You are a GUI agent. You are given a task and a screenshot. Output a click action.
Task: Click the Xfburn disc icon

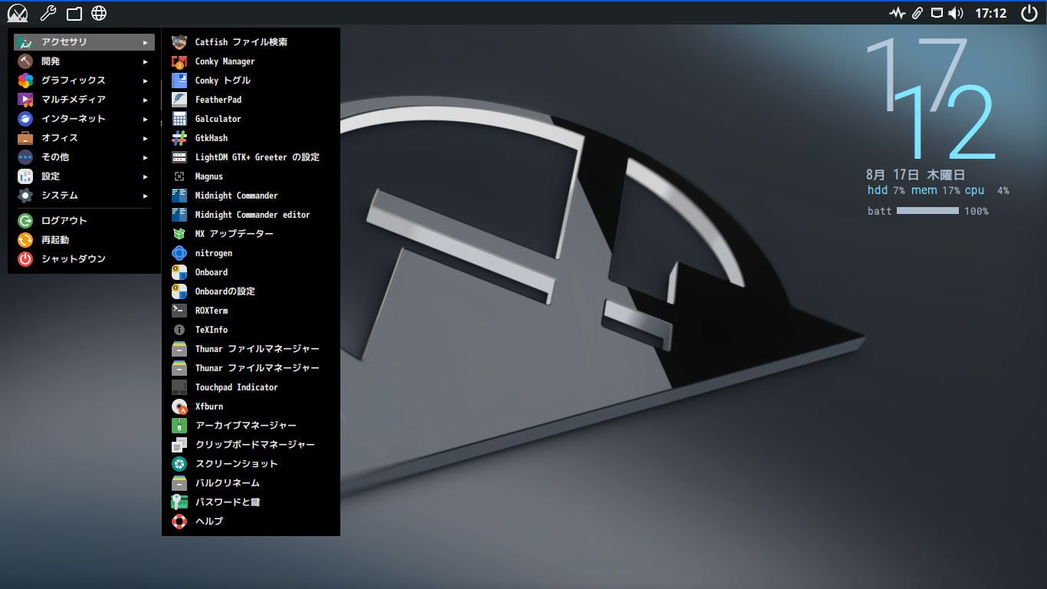click(x=179, y=406)
